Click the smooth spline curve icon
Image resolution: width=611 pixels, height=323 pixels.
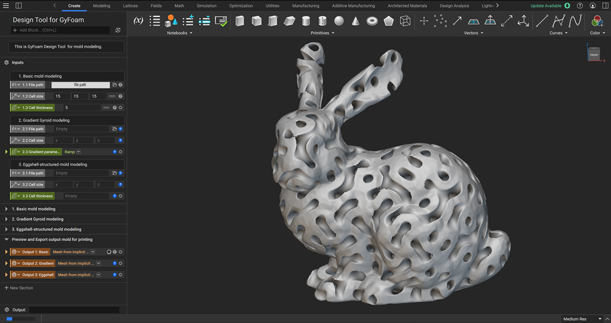pyautogui.click(x=575, y=21)
